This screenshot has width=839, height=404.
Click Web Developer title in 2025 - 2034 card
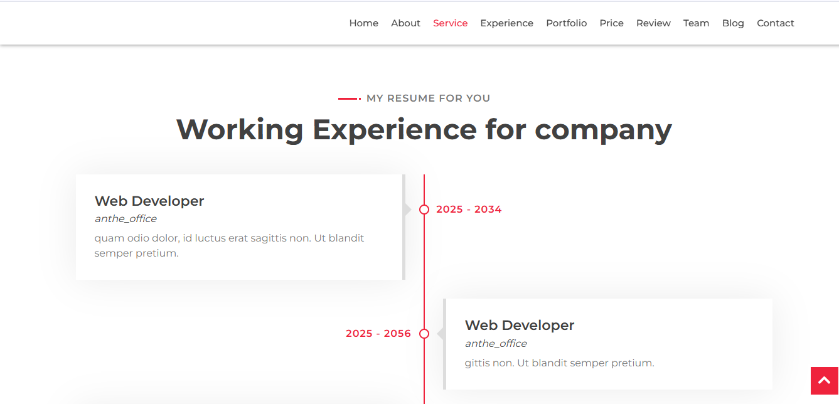pos(149,201)
